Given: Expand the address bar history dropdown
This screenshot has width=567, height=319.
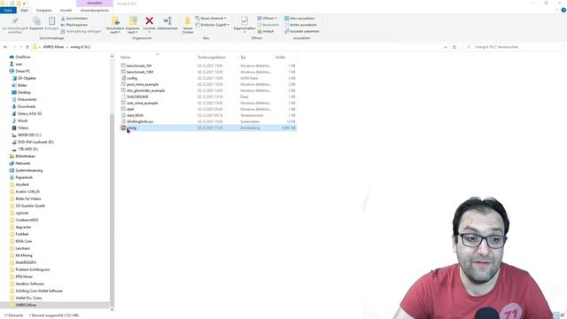Looking at the screenshot, I should point(446,47).
